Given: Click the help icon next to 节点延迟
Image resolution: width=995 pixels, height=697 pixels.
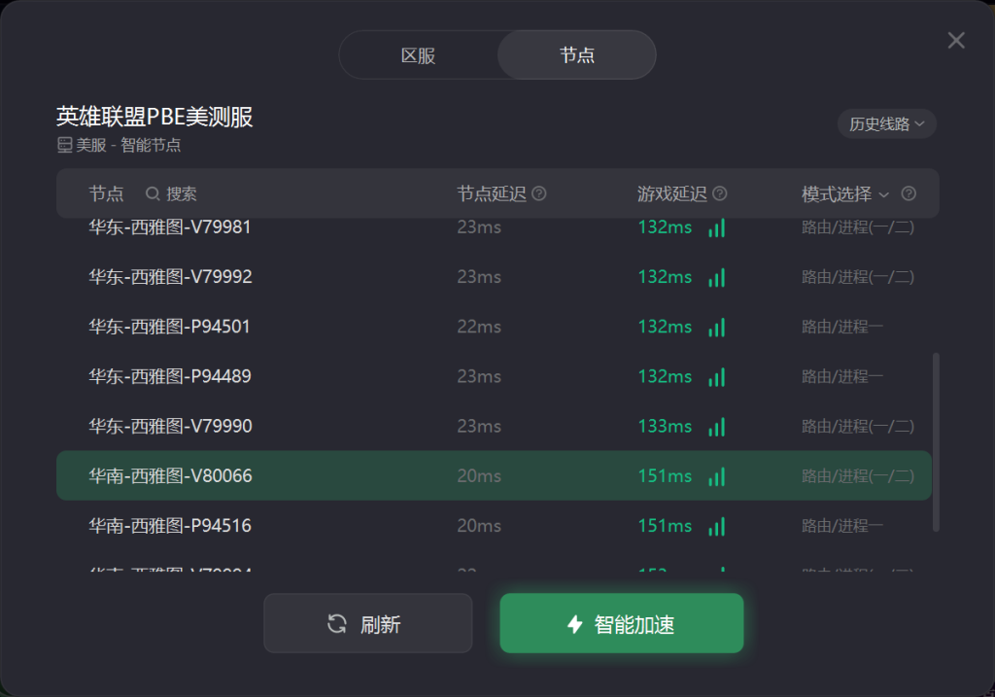Looking at the screenshot, I should (538, 193).
